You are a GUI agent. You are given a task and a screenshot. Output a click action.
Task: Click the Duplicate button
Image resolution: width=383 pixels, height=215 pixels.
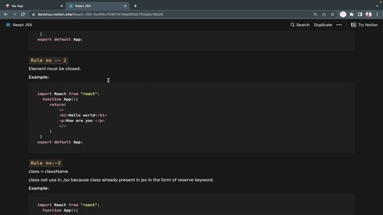pyautogui.click(x=323, y=25)
